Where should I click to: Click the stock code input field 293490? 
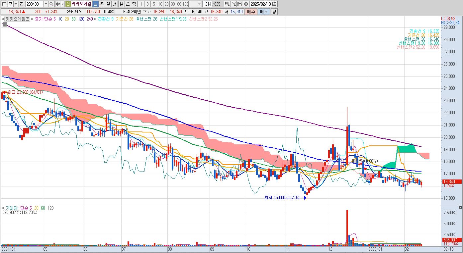[34, 4]
